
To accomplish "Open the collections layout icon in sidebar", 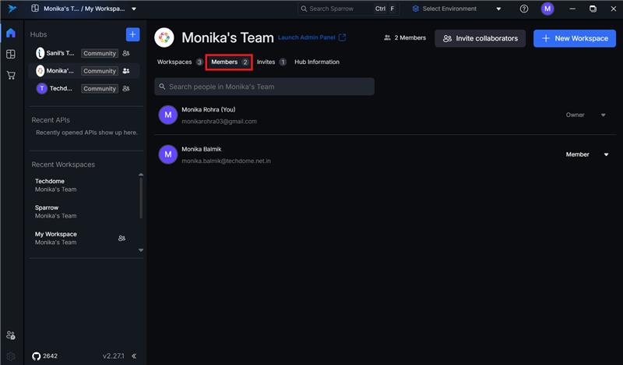I will pyautogui.click(x=11, y=54).
